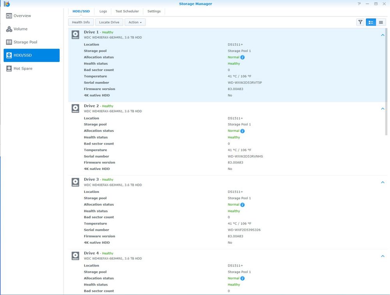Viewport: 390px width, 295px height.
Task: Click the Storage Manager app icon in title bar
Action: pyautogui.click(x=7, y=4)
